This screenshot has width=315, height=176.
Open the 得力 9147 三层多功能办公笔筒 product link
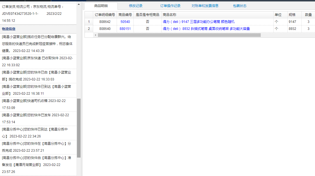coord(198,22)
